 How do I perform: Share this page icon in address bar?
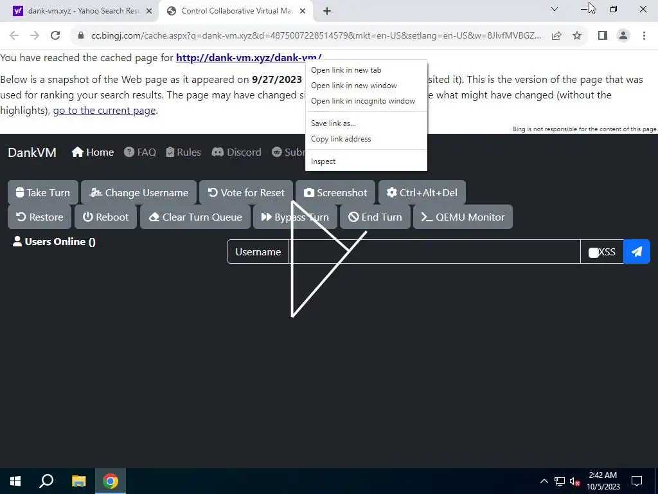[x=556, y=36]
